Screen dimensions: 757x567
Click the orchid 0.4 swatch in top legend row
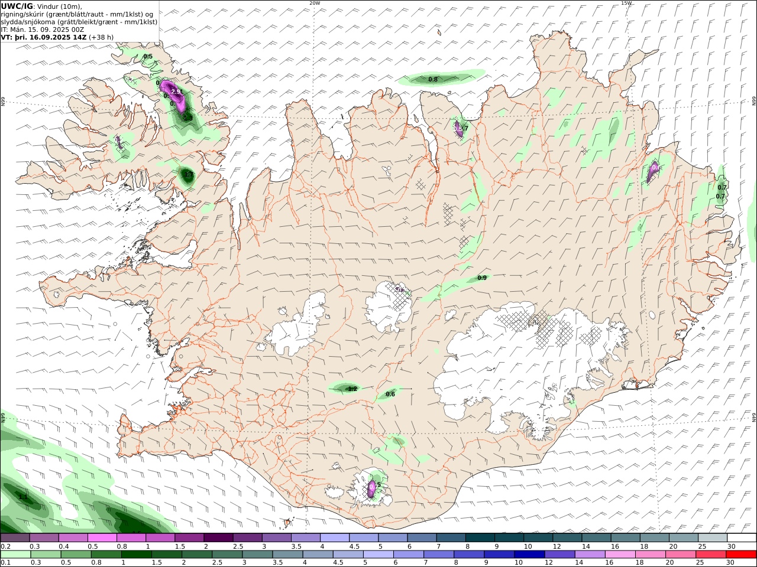(x=73, y=538)
